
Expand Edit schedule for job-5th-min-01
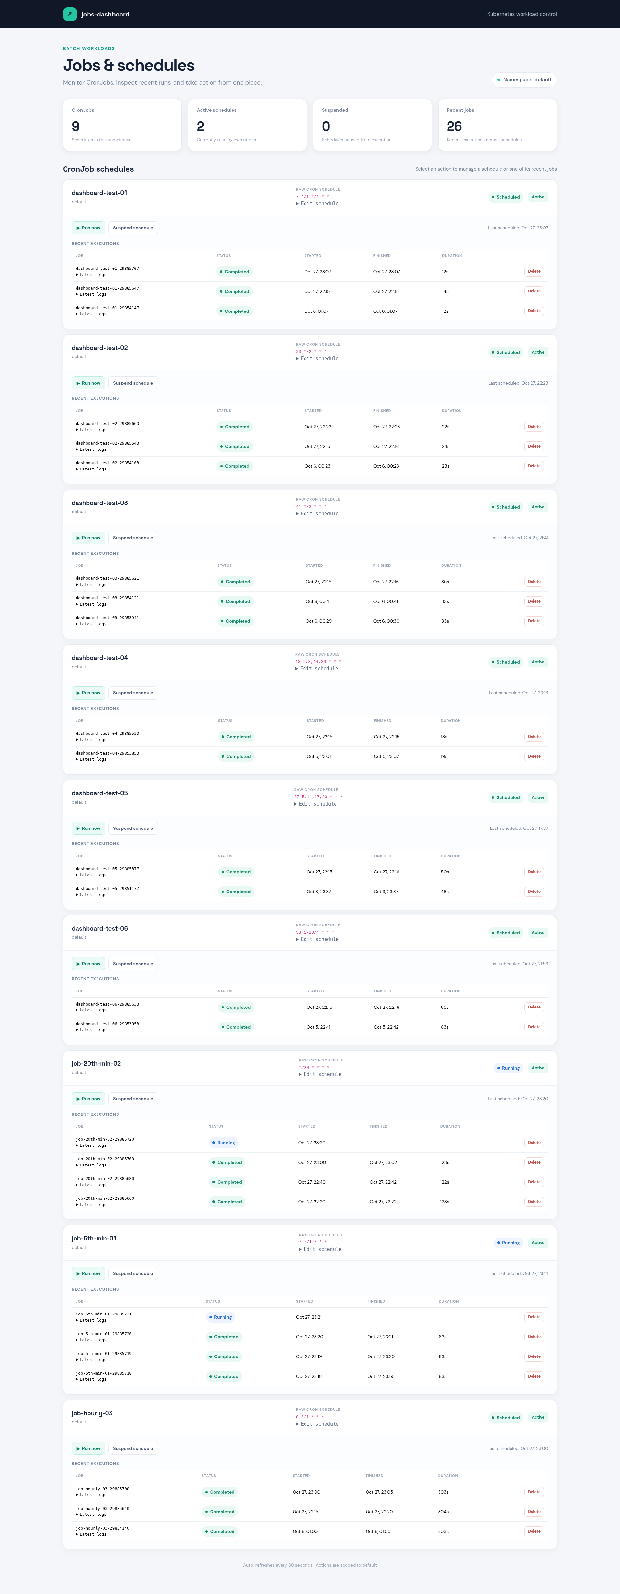(320, 1249)
